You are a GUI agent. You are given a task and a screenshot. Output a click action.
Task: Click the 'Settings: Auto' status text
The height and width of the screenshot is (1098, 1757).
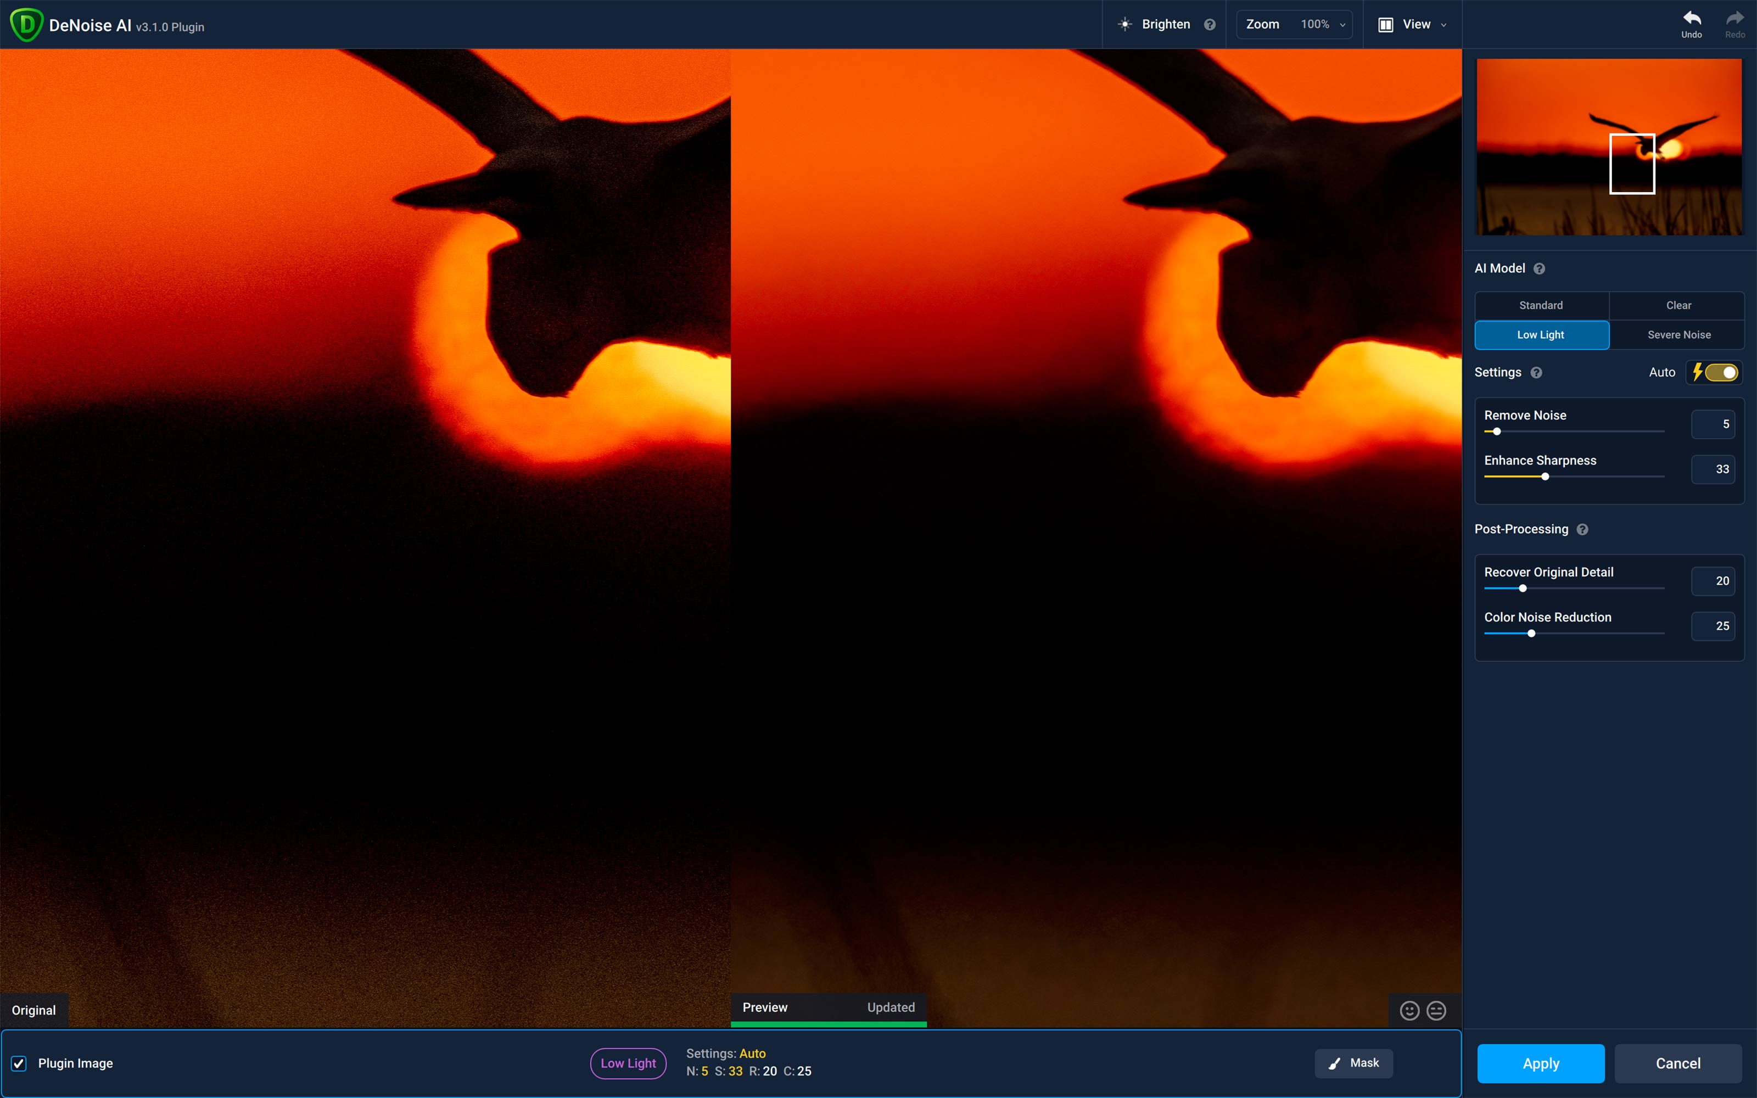pyautogui.click(x=725, y=1053)
